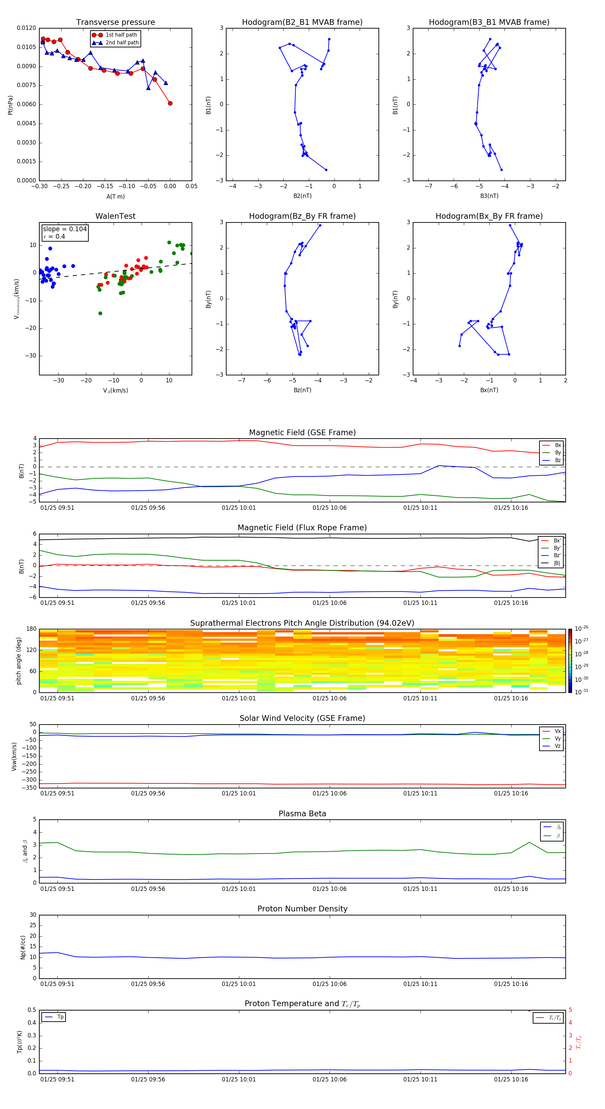Click the dashed fit line in WalenTest

click(115, 271)
